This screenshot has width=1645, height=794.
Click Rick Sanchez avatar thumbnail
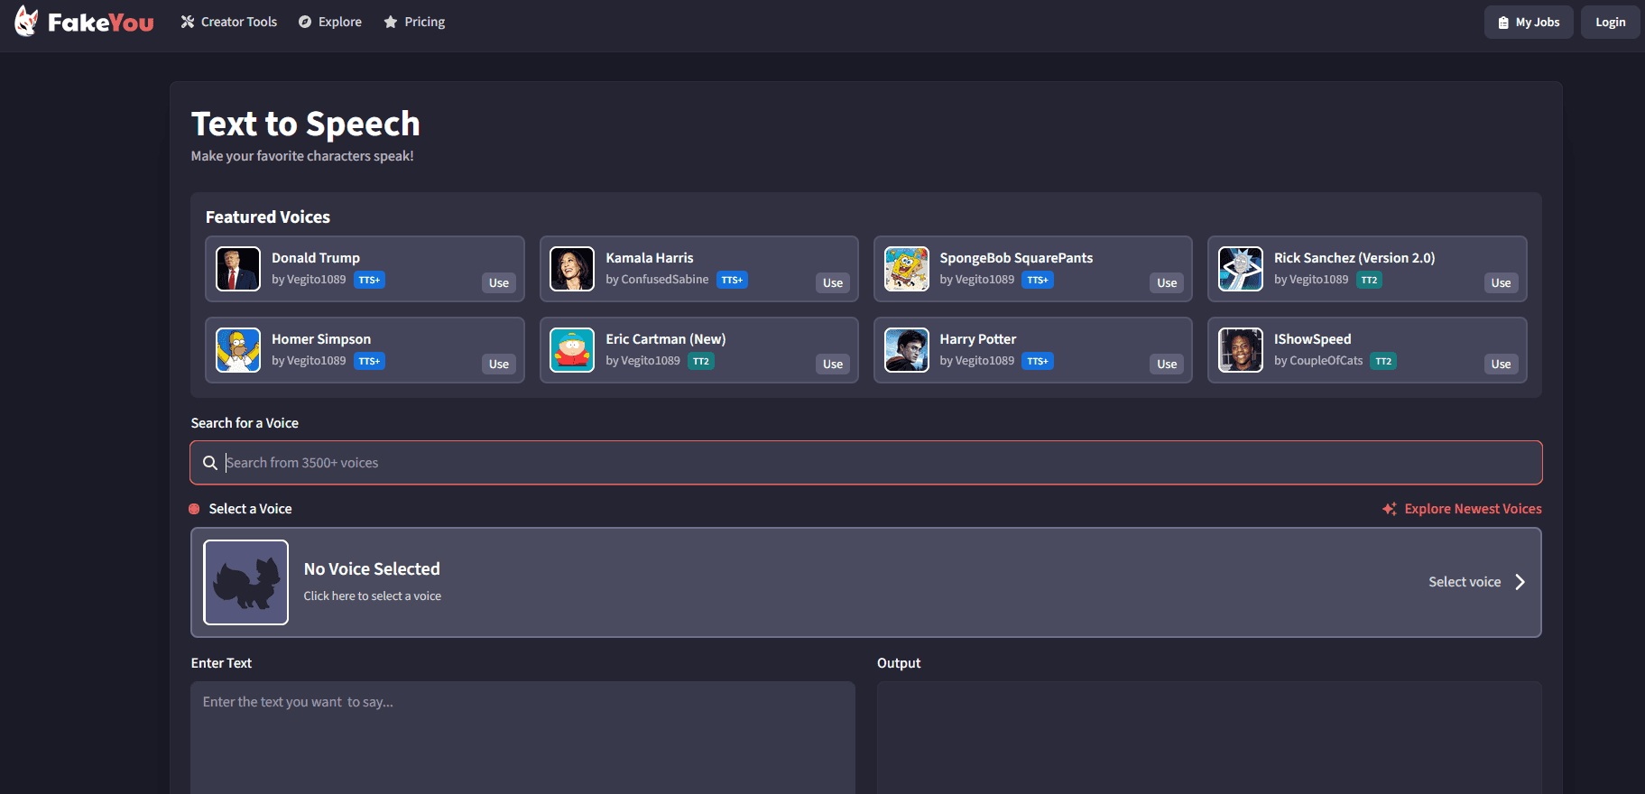(1241, 269)
